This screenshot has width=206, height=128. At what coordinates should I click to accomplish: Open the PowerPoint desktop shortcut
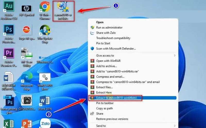pyautogui.click(x=27, y=124)
